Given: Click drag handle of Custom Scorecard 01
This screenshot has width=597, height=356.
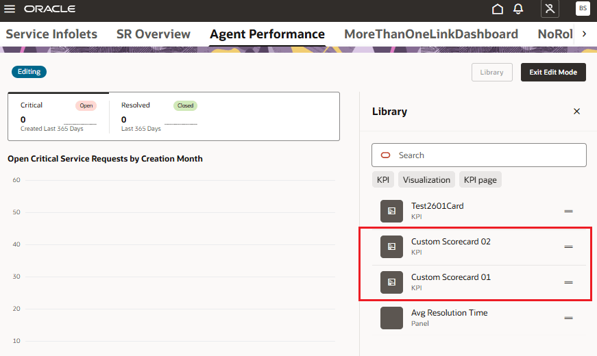Looking at the screenshot, I should (568, 282).
